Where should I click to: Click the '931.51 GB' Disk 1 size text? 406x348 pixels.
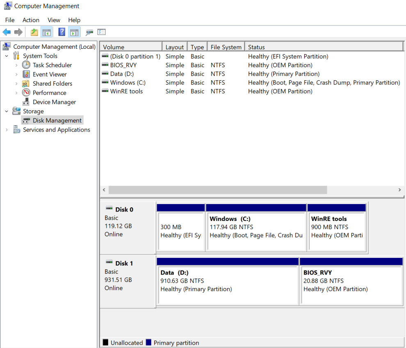click(x=118, y=280)
